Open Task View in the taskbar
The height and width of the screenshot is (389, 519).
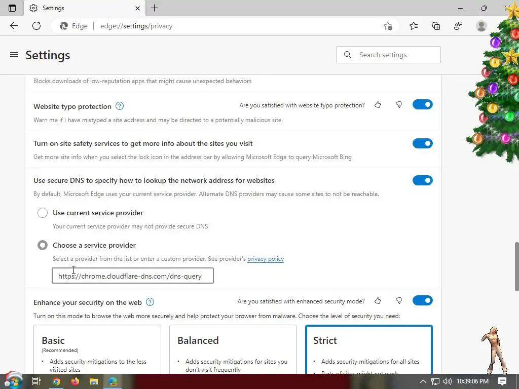(36, 381)
